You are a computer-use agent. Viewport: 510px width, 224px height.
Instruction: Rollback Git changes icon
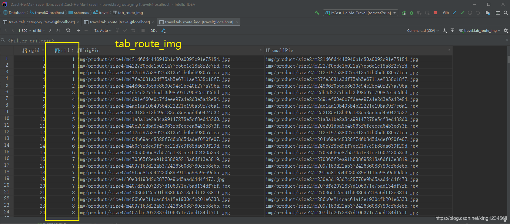point(478,13)
